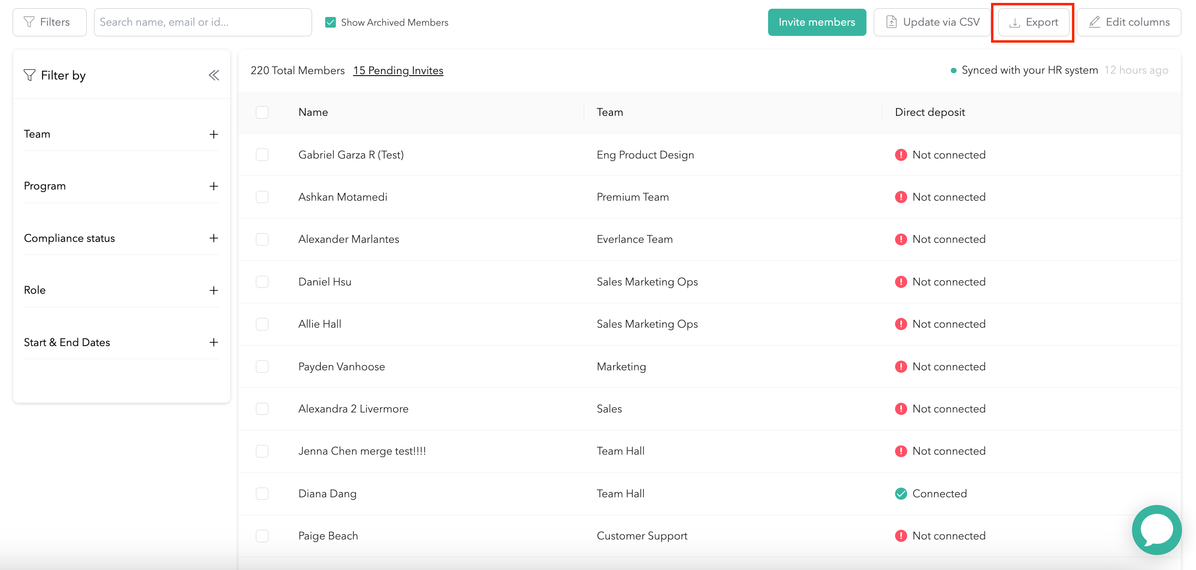Click the Export download icon
This screenshot has height=570, width=1196.
point(1014,23)
